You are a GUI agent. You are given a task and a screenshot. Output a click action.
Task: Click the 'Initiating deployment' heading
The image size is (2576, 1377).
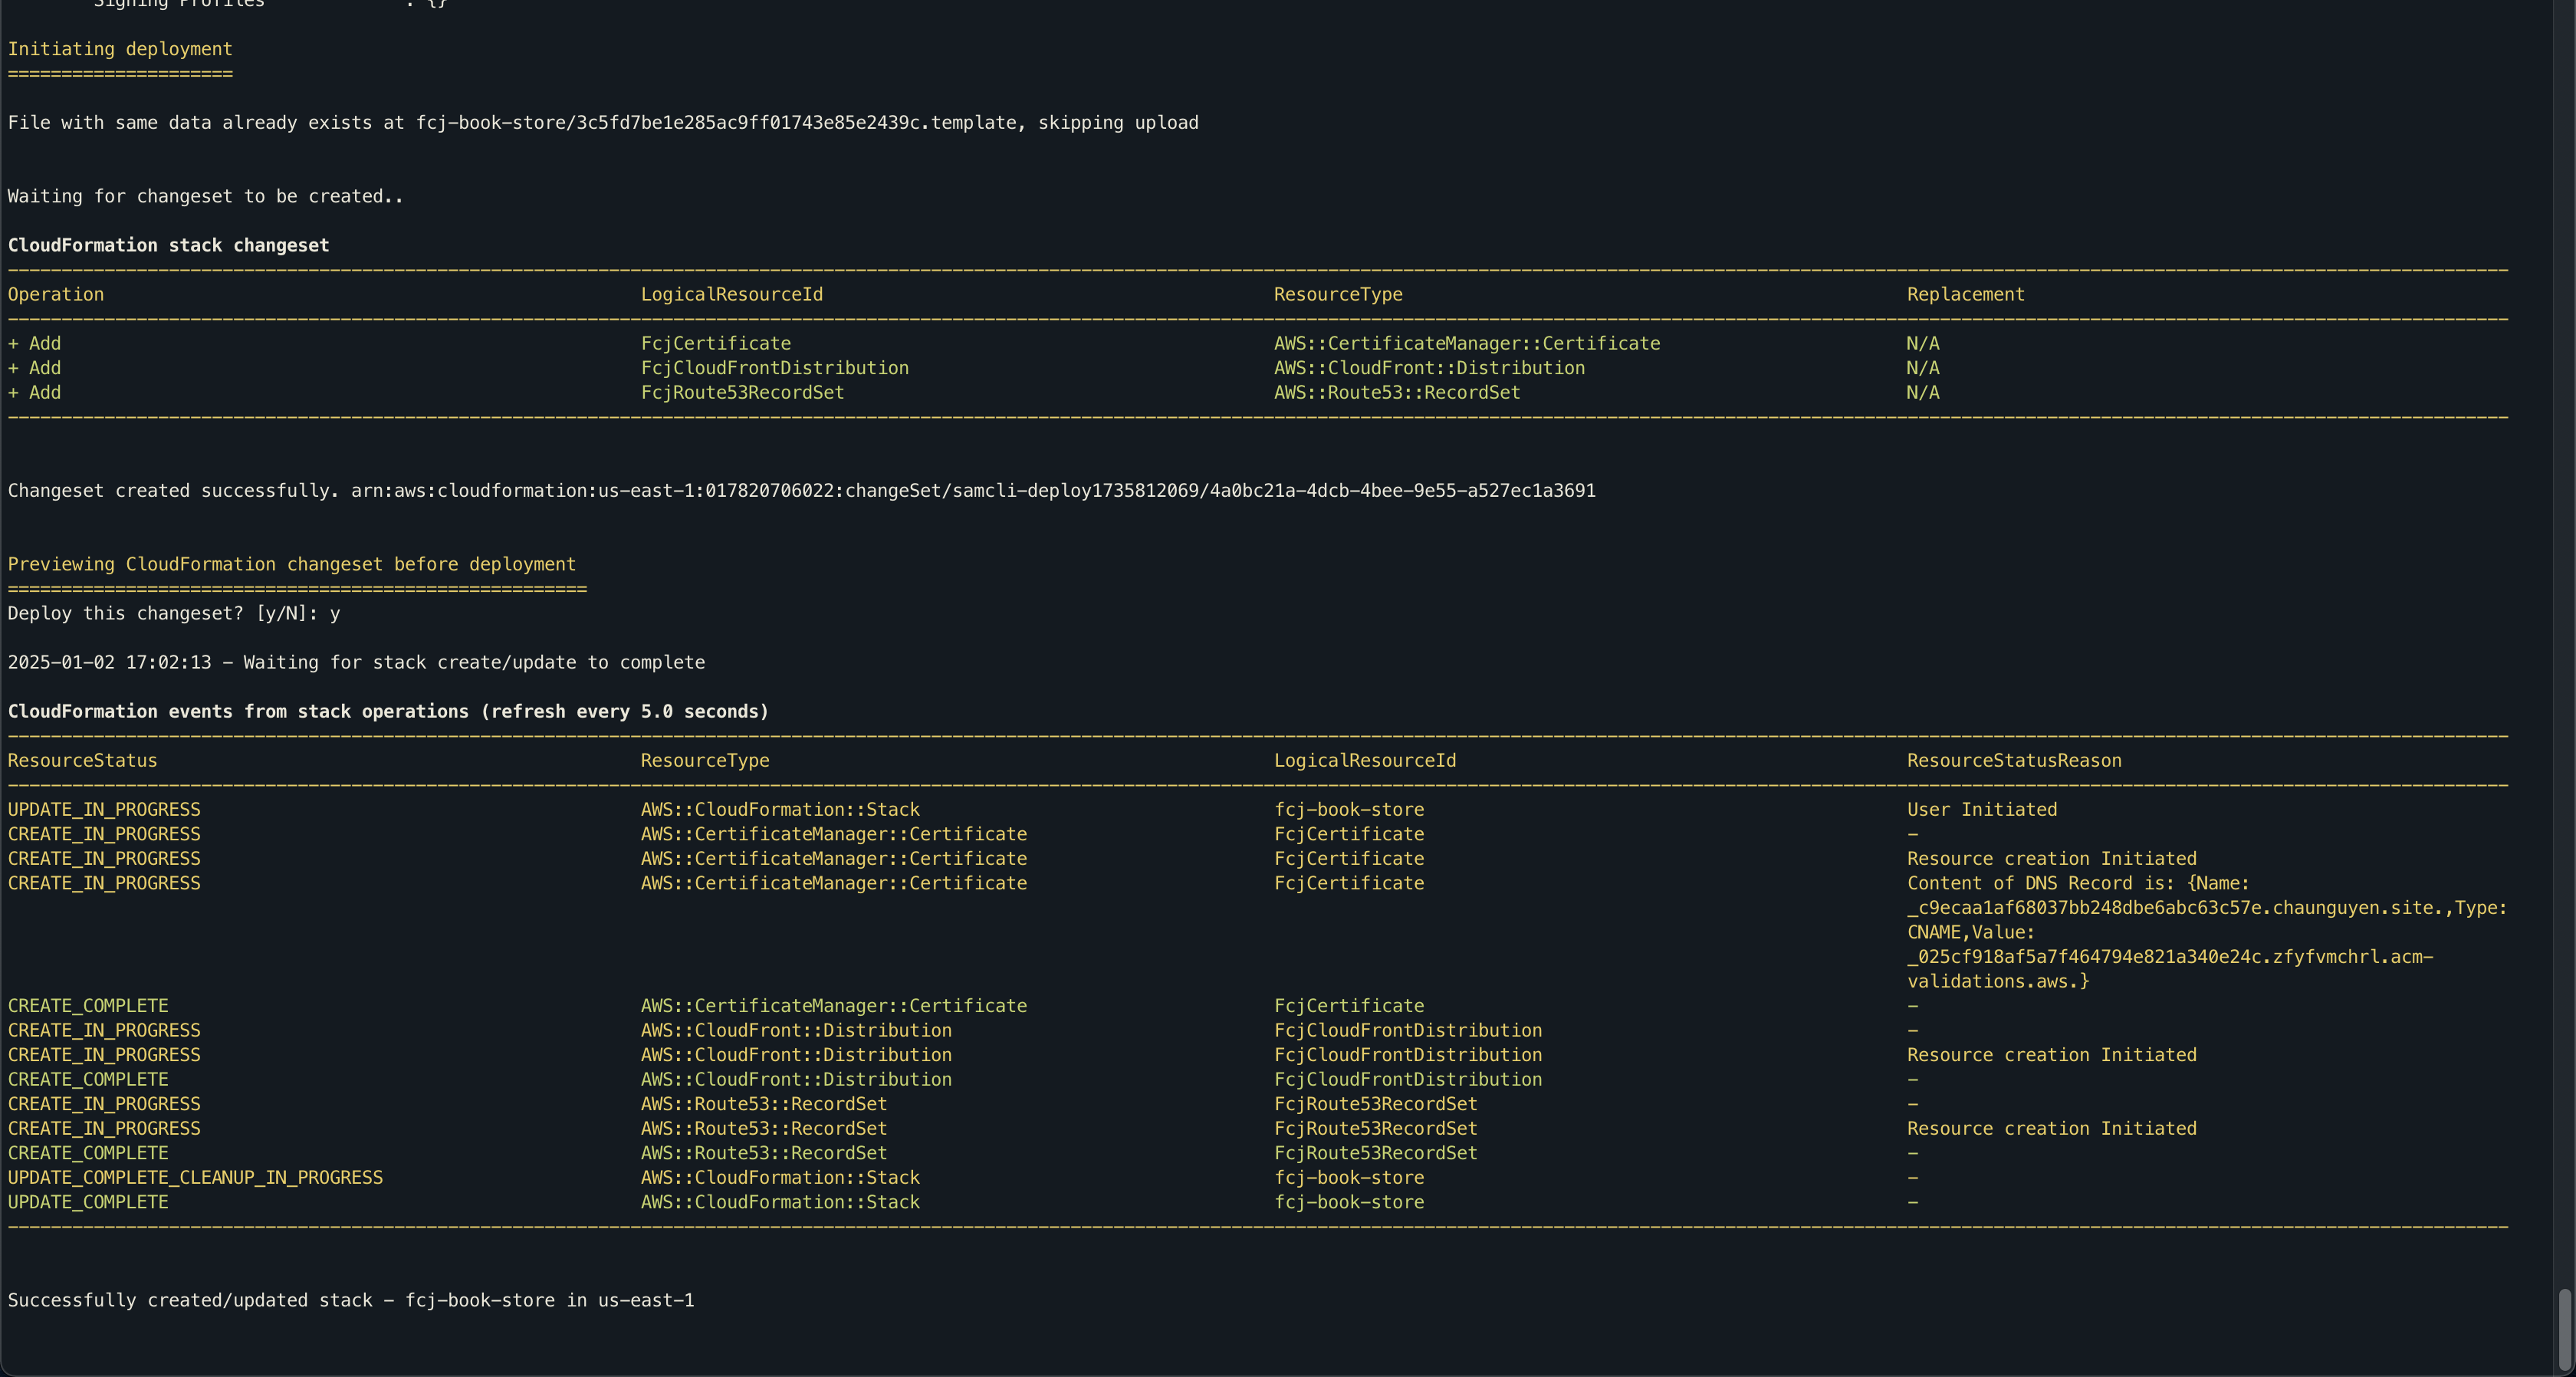(120, 49)
